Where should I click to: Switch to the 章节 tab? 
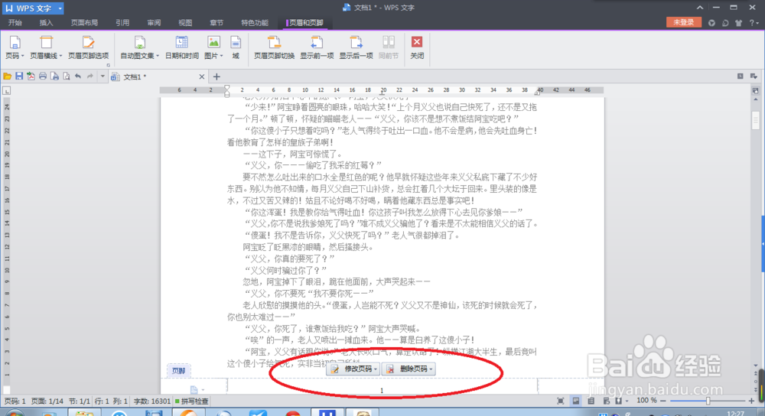216,23
